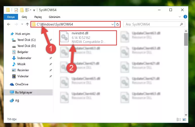
Task: Minimize the SysWOW64 window
Action: click(159, 10)
